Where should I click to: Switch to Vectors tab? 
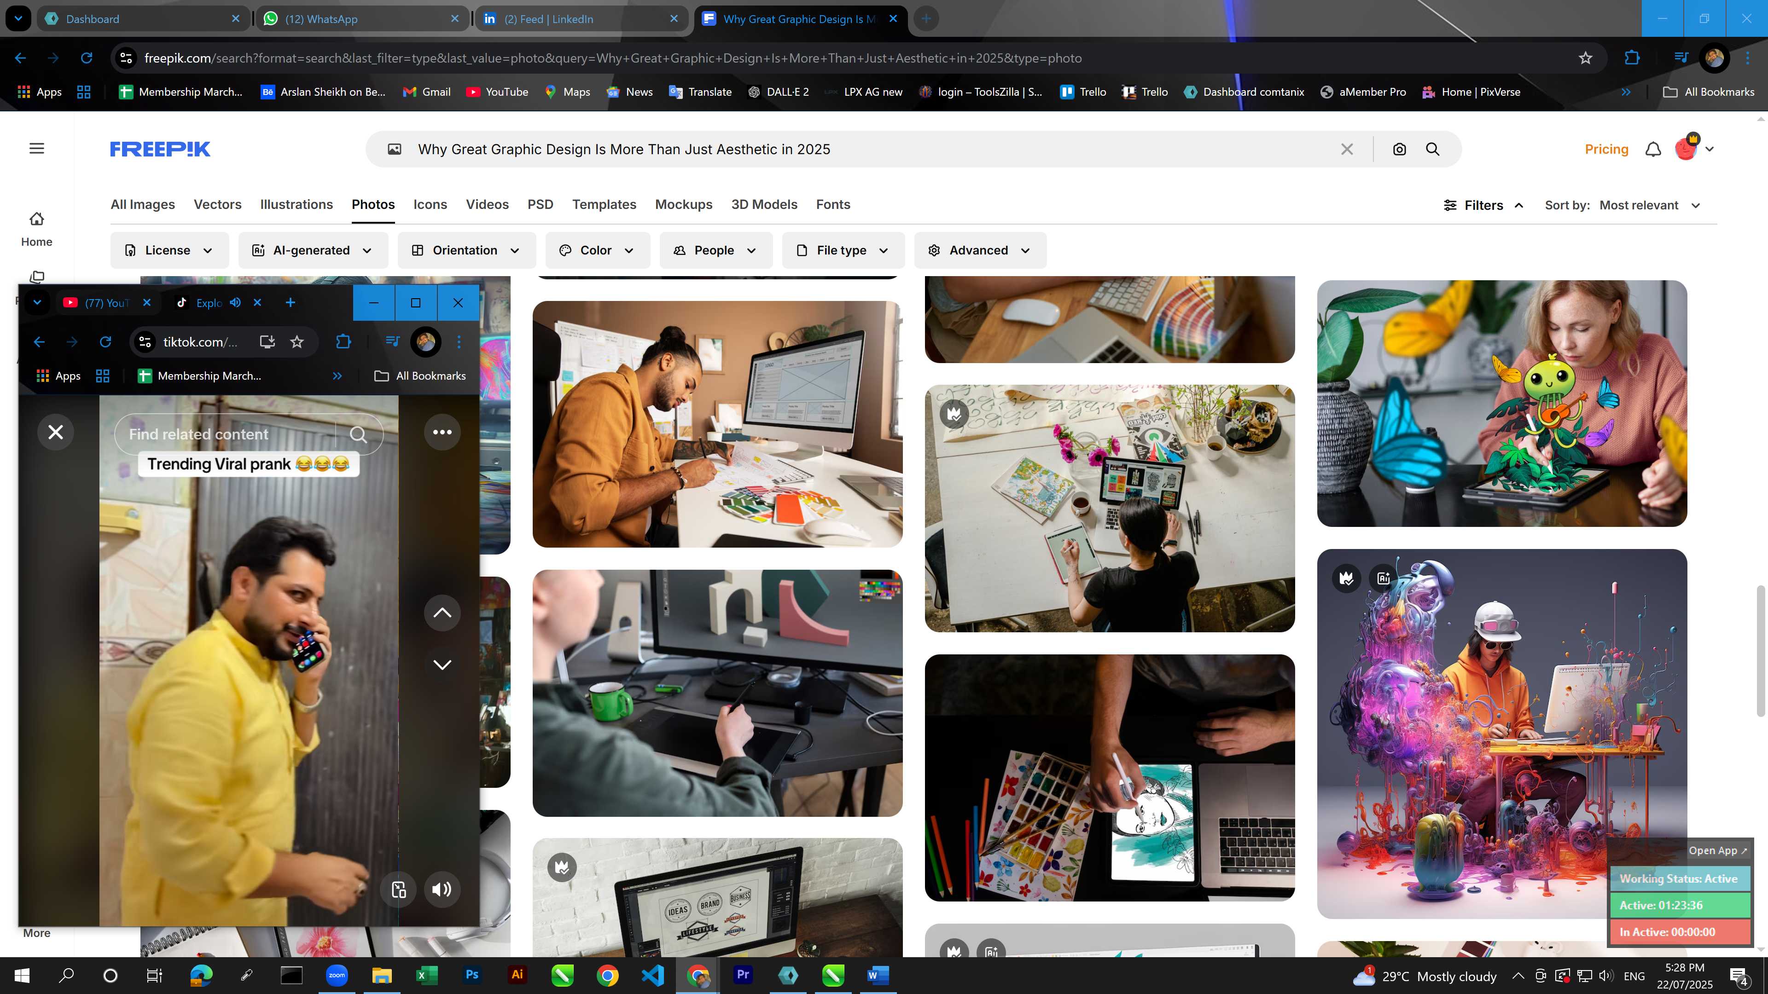218,204
